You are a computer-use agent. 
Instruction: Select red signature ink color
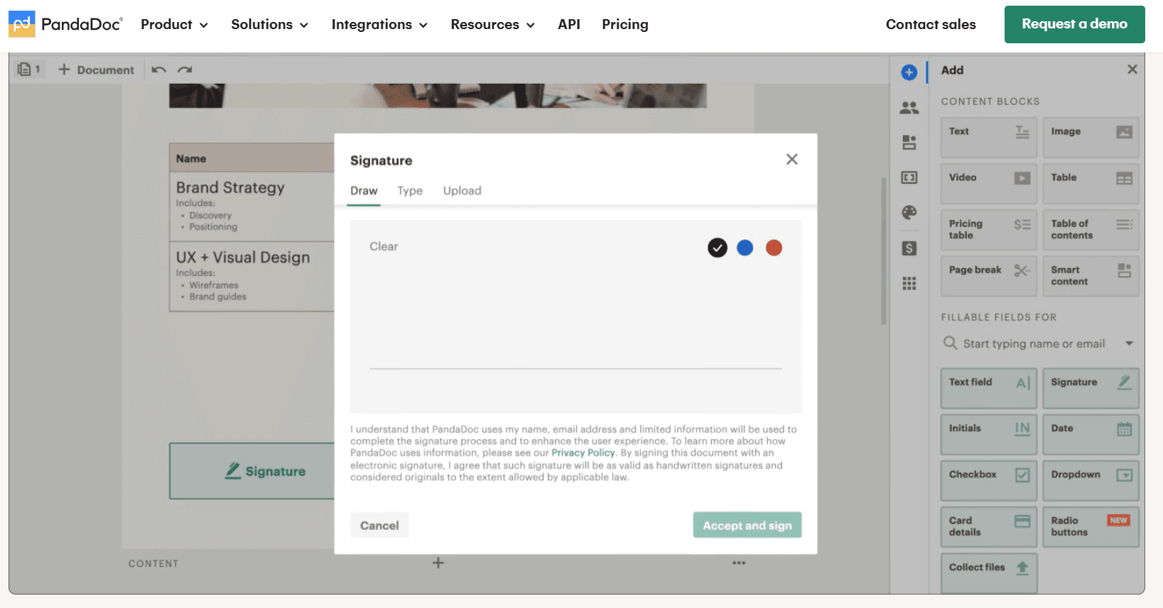click(774, 248)
